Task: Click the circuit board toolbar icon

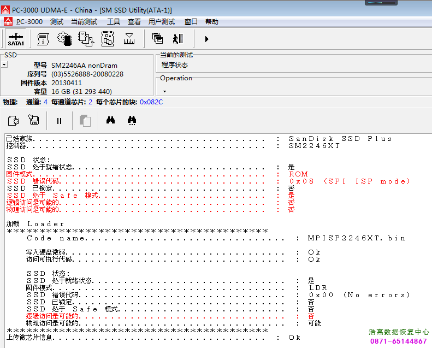Action: (x=108, y=39)
